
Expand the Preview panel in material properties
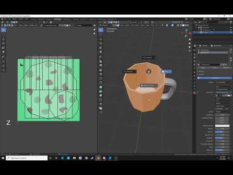(x=201, y=71)
